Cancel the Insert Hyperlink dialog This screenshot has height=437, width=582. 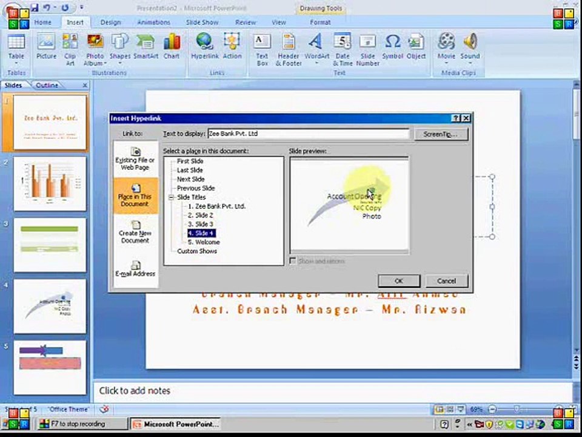pyautogui.click(x=446, y=281)
